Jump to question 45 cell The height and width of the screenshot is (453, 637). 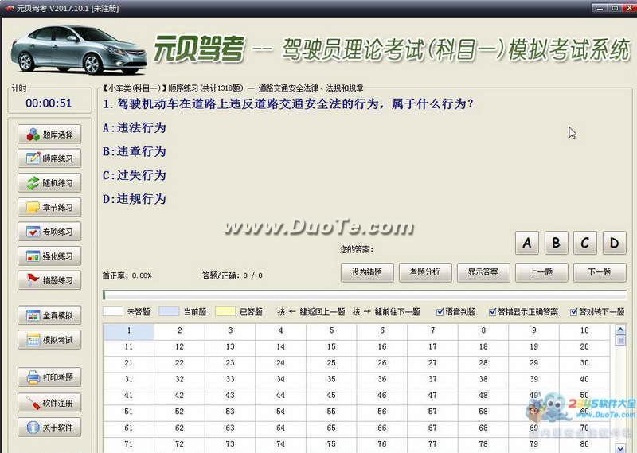pyautogui.click(x=331, y=396)
